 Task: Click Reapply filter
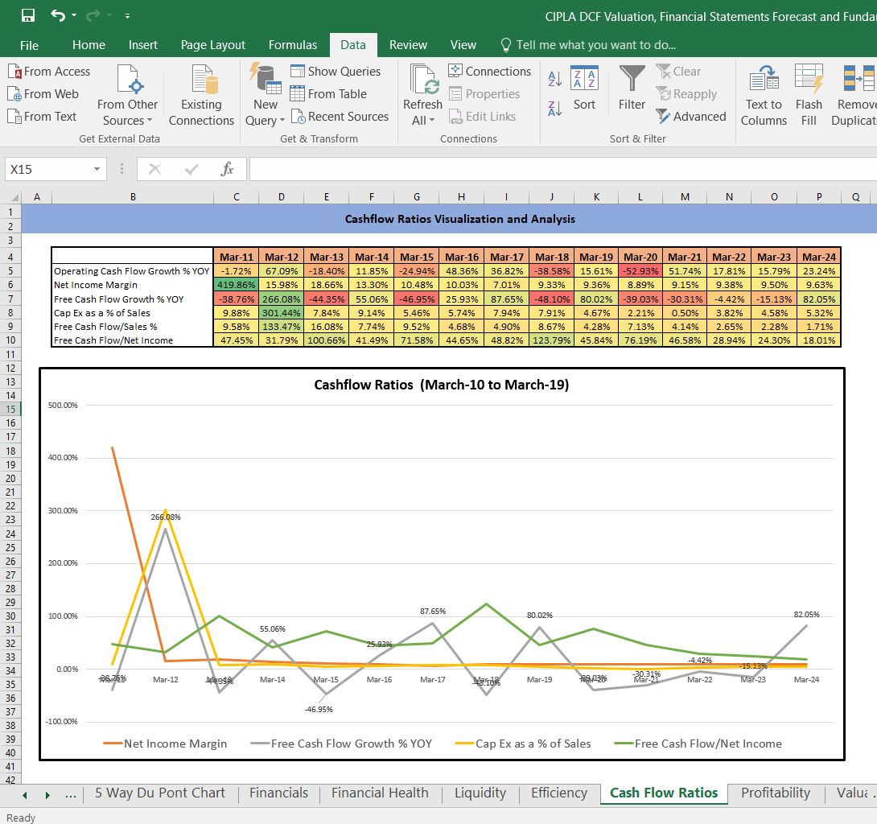686,94
